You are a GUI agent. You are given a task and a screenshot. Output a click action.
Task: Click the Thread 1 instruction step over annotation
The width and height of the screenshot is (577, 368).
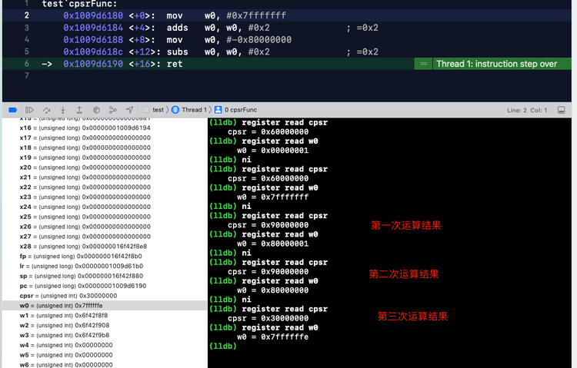[496, 65]
